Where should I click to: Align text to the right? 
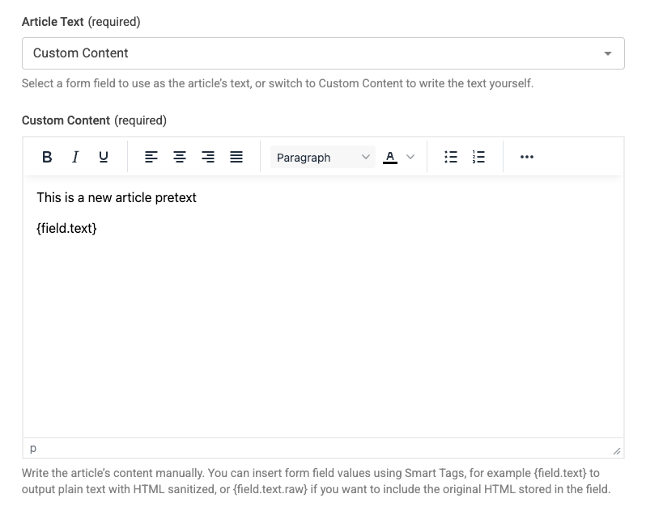[x=208, y=157]
